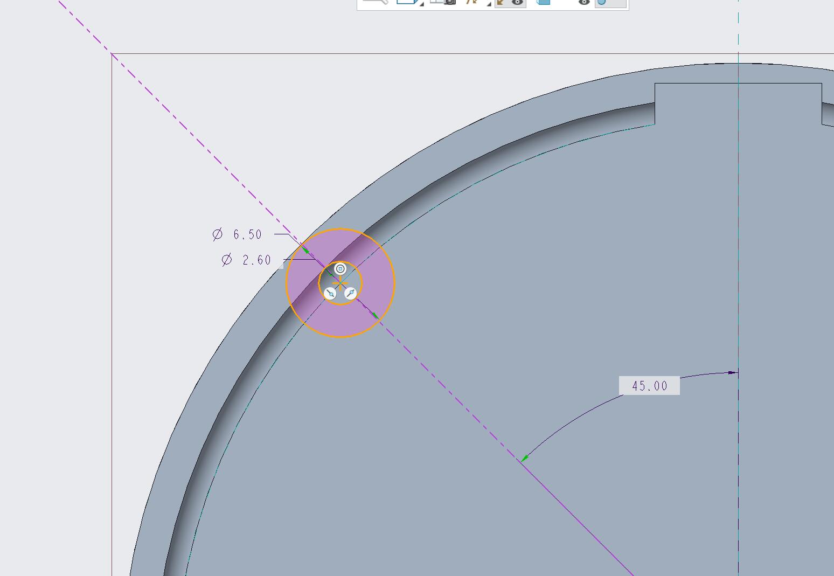Select the concentric constraint symbol above the circle center

340,268
